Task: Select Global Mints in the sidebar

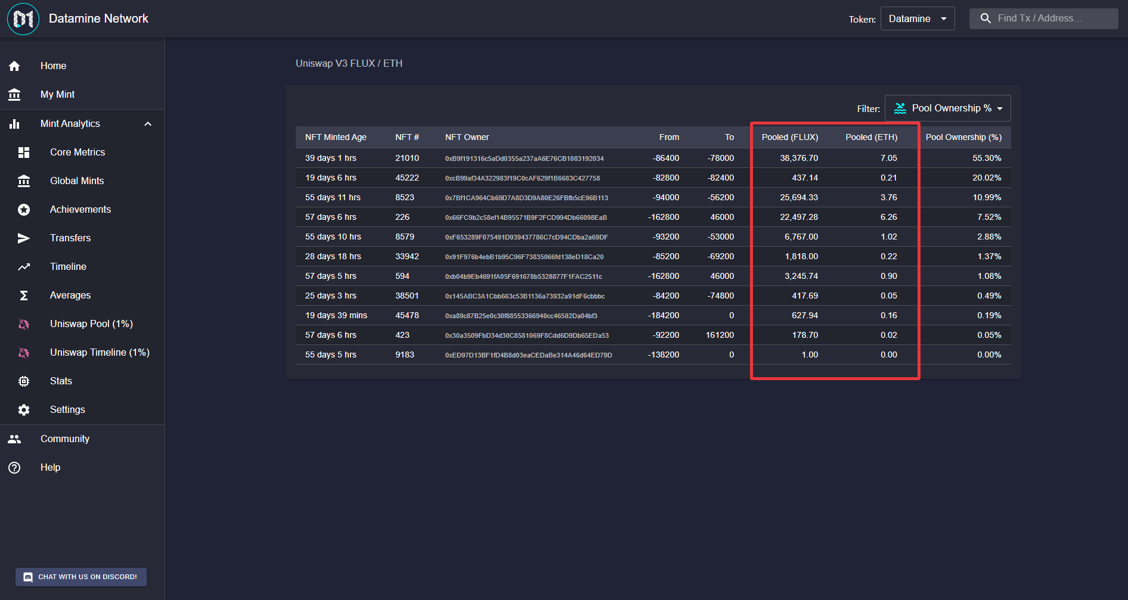Action: point(82,181)
